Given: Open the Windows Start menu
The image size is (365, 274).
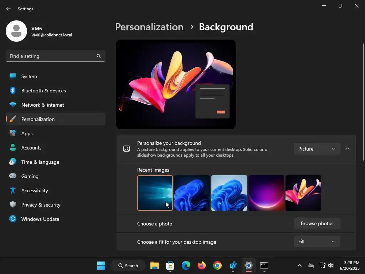Looking at the screenshot, I should click(101, 265).
